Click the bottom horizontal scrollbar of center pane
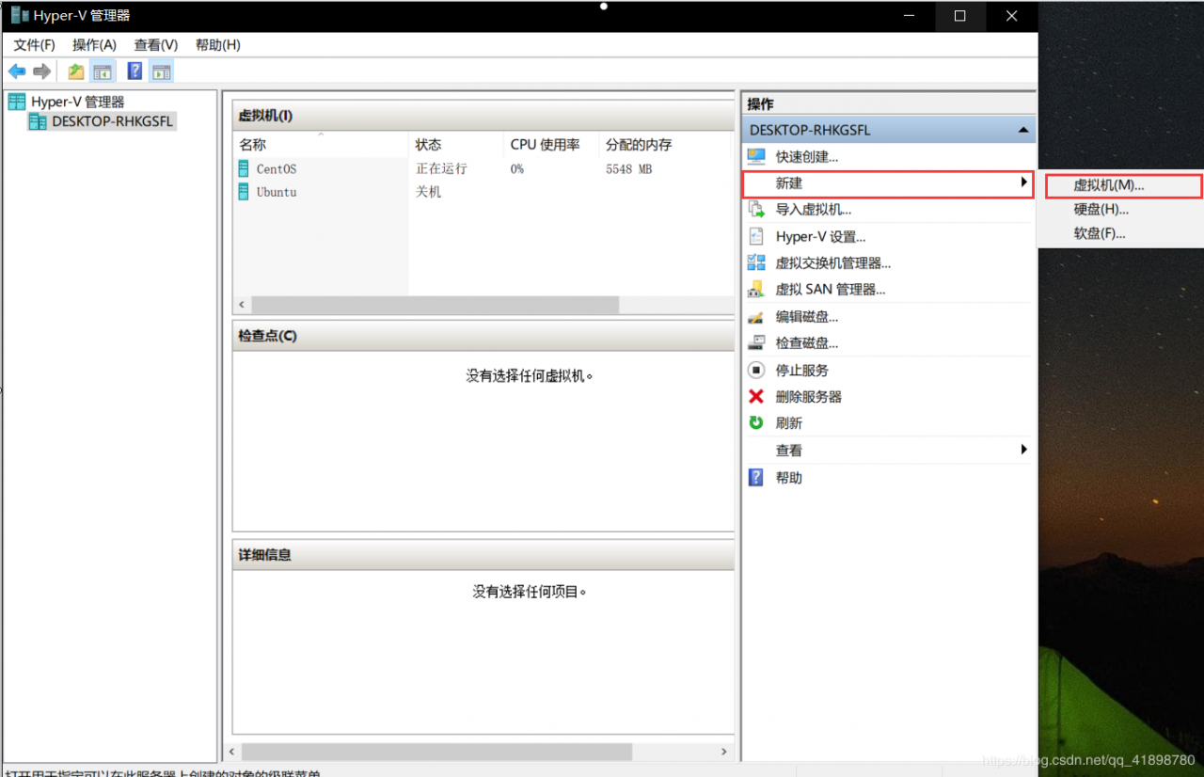Image resolution: width=1204 pixels, height=777 pixels. point(436,752)
